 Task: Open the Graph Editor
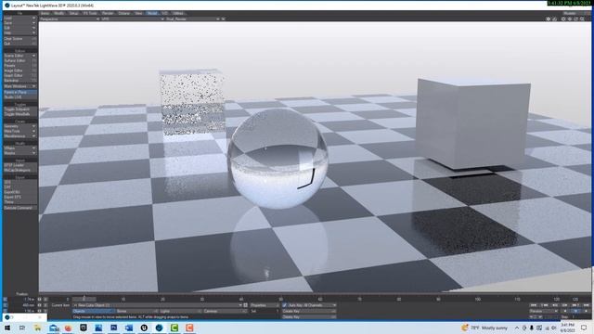point(20,75)
